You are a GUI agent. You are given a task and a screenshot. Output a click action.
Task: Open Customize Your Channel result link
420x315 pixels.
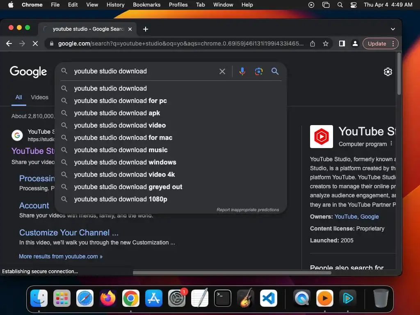pyautogui.click(x=69, y=233)
